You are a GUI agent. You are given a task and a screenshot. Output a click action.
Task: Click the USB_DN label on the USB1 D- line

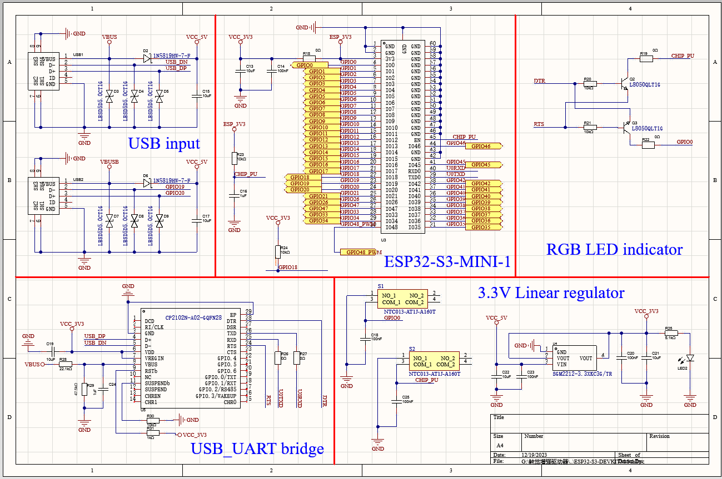click(176, 62)
